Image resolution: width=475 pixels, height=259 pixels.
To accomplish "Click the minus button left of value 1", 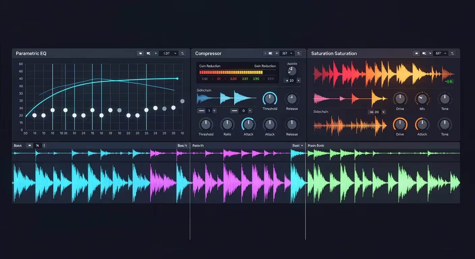I will pos(201,111).
